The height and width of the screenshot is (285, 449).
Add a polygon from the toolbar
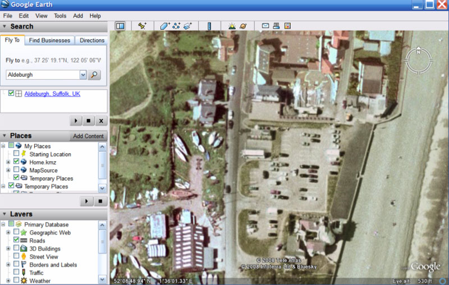(x=165, y=26)
